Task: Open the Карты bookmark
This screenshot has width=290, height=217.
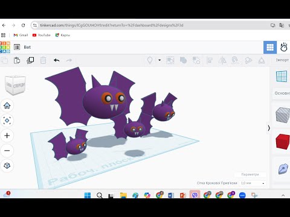Action: coord(63,35)
